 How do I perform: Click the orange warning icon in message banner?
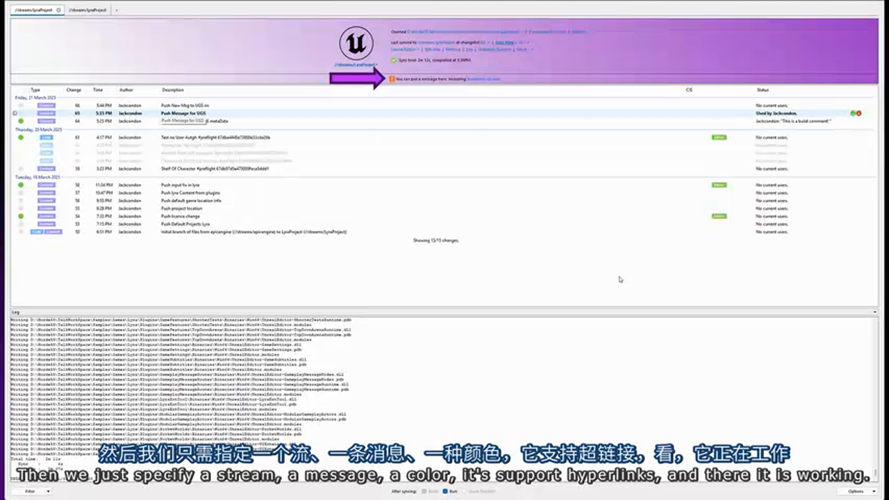click(393, 78)
